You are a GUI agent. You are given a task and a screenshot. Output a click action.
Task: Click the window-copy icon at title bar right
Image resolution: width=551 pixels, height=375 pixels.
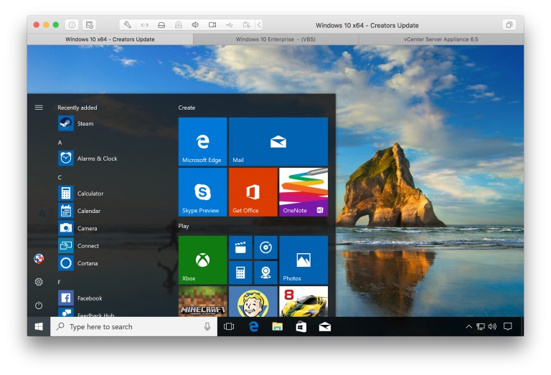[x=509, y=25]
